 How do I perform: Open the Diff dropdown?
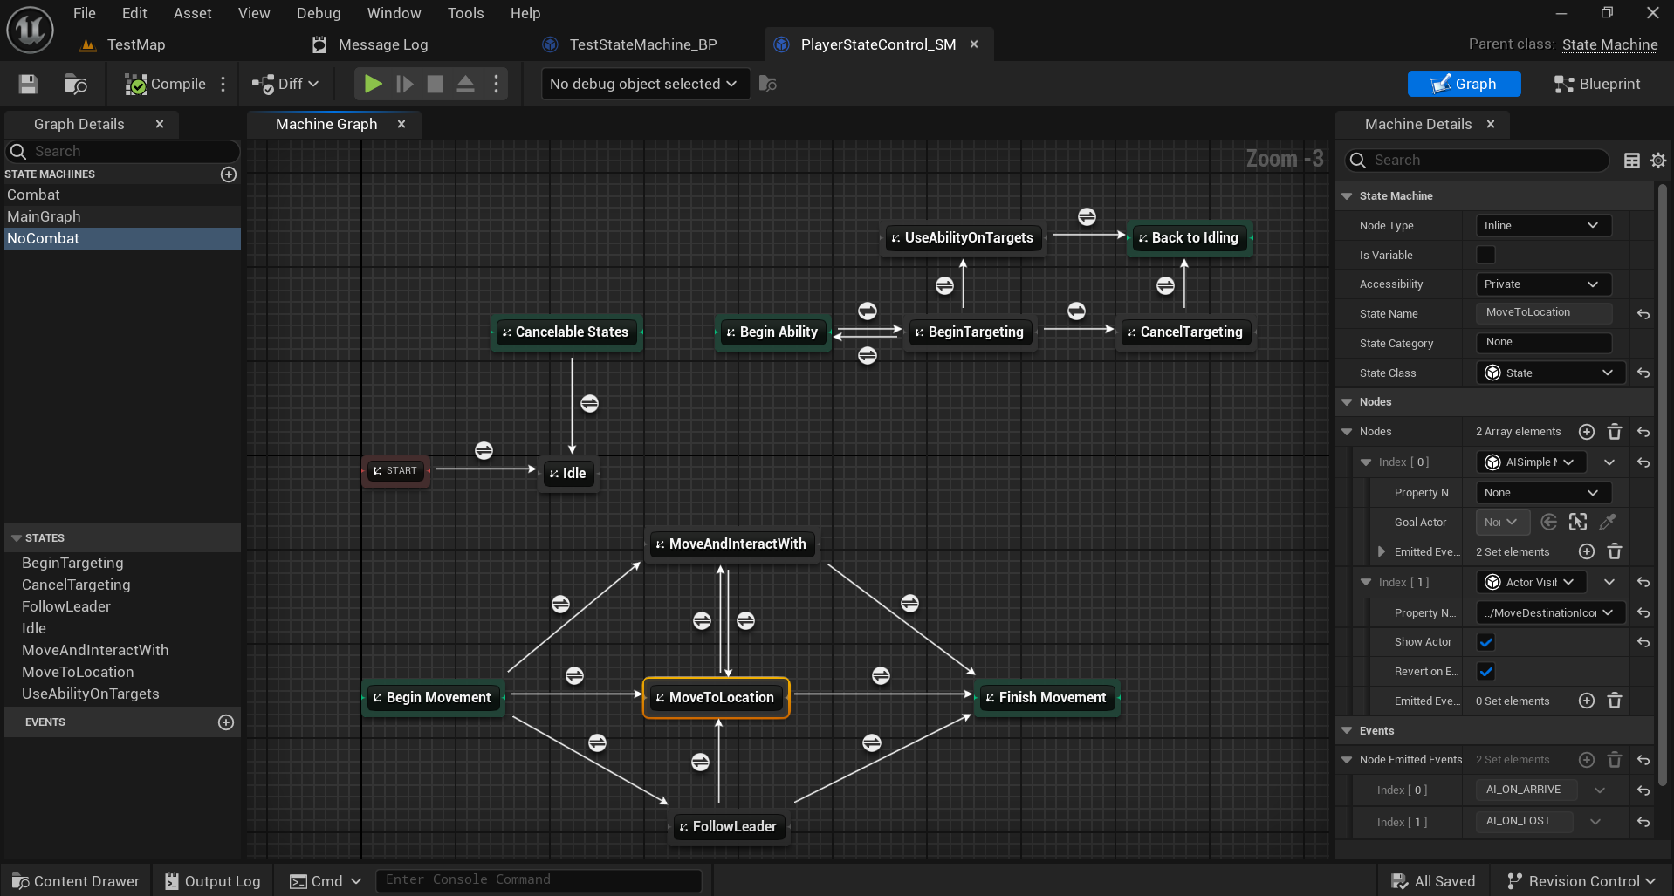click(285, 84)
